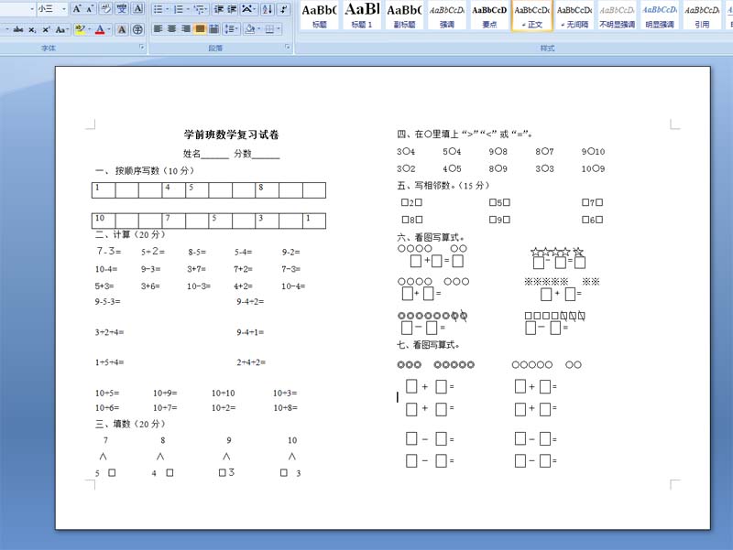Image resolution: width=733 pixels, height=550 pixels.
Task: Open the borders dropdown arrow
Action: click(279, 29)
